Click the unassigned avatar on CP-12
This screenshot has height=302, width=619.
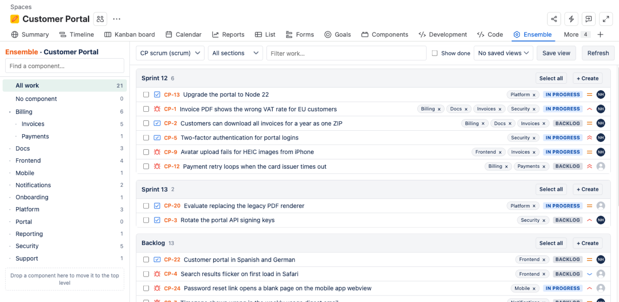pos(601,166)
